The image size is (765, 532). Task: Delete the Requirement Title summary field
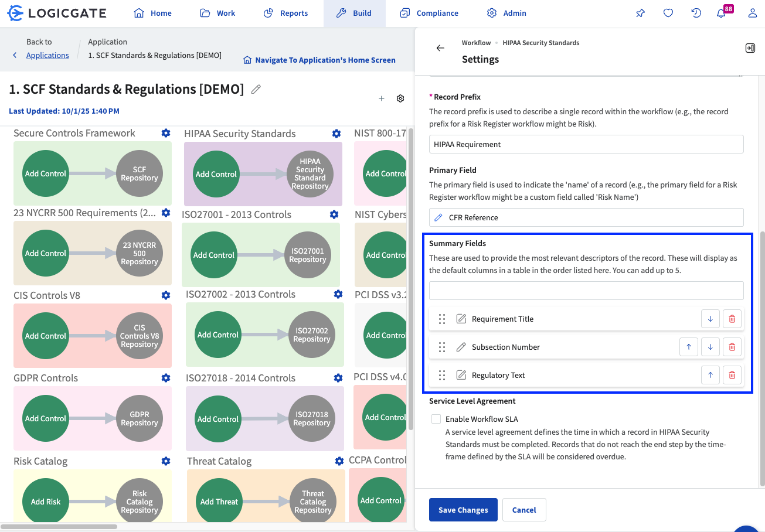[x=732, y=319]
